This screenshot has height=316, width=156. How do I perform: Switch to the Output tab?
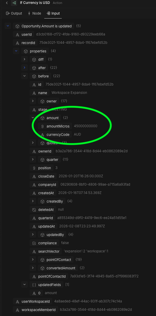tap(14, 13)
